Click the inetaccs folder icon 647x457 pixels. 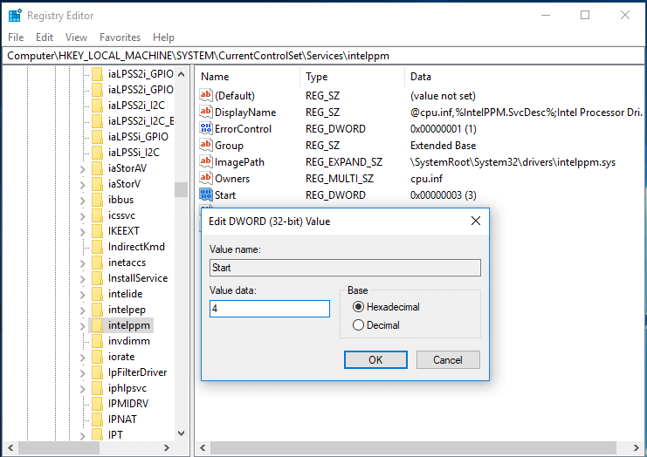tap(98, 263)
